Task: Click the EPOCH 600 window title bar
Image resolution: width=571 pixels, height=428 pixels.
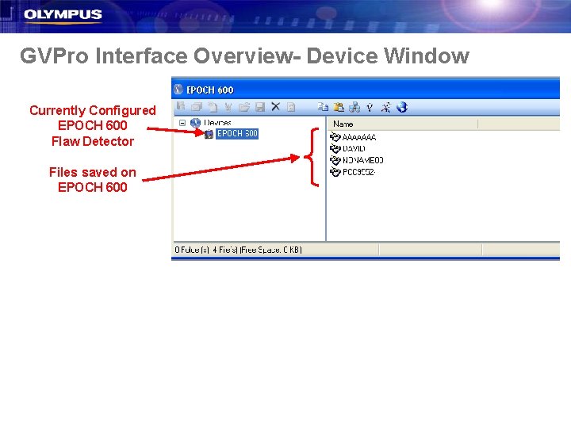Action: (x=366, y=90)
